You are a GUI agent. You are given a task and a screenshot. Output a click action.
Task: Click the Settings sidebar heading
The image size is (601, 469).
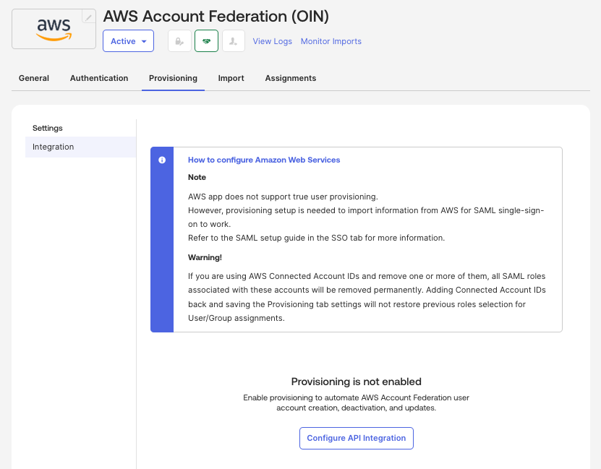tap(48, 128)
